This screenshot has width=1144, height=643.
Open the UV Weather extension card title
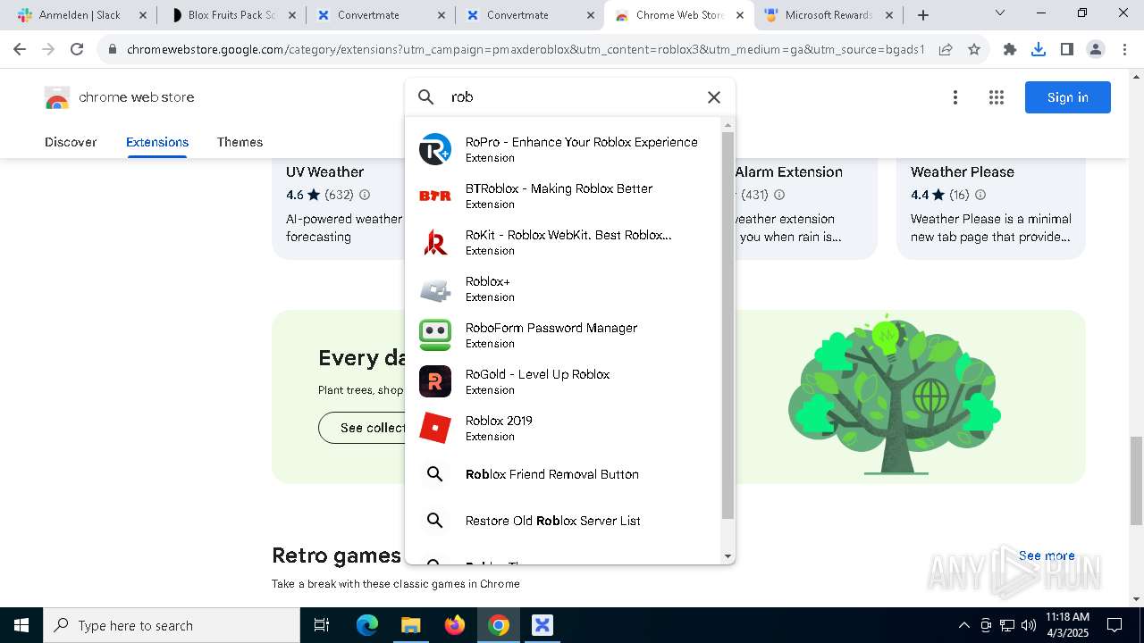point(324,171)
